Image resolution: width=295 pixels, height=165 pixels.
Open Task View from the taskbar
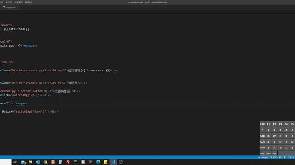click(x=15, y=162)
